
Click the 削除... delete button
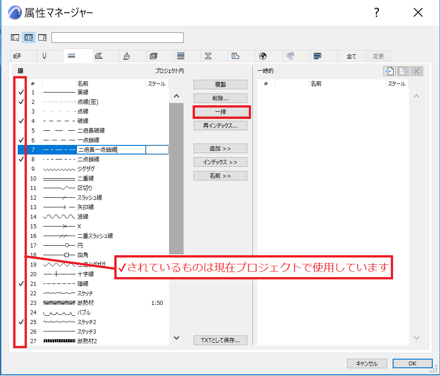click(220, 98)
